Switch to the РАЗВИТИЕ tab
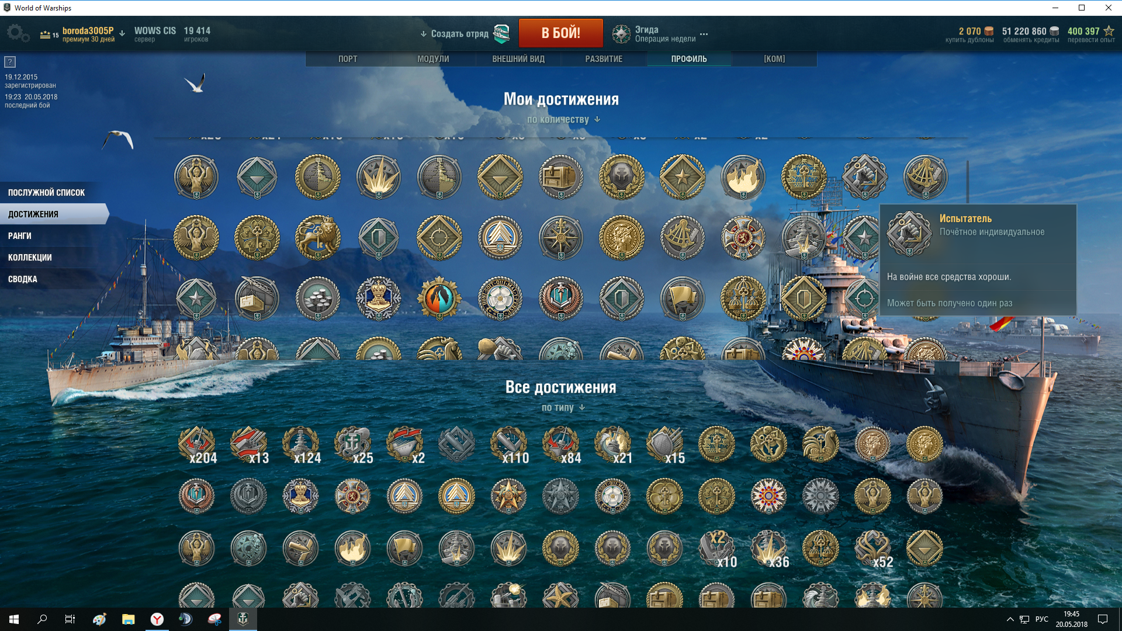The image size is (1122, 631). pos(604,59)
